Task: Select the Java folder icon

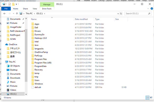Action: 33,45
